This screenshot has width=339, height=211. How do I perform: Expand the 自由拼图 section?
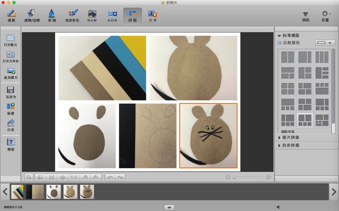[x=279, y=145]
